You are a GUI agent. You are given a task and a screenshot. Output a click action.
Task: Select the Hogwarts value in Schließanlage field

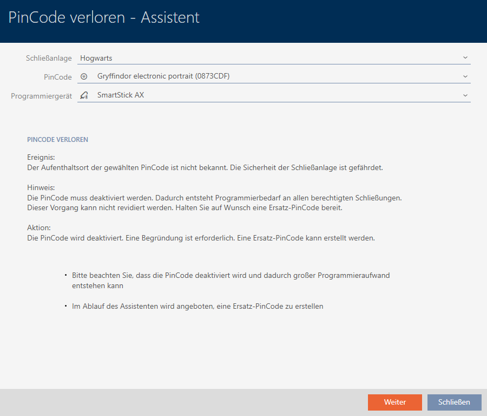point(96,58)
